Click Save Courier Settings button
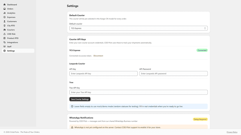 coord(80,99)
